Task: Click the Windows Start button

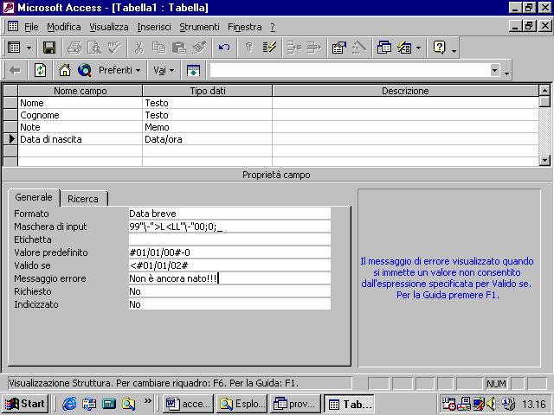Action: click(x=25, y=404)
